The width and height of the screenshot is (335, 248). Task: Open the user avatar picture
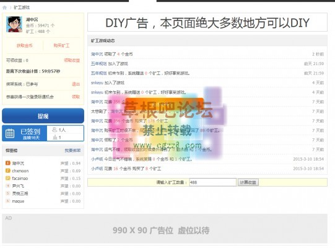14,24
